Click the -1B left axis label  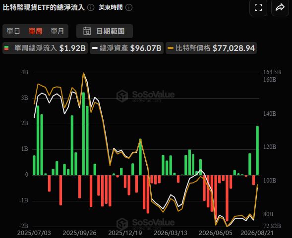tap(23, 200)
